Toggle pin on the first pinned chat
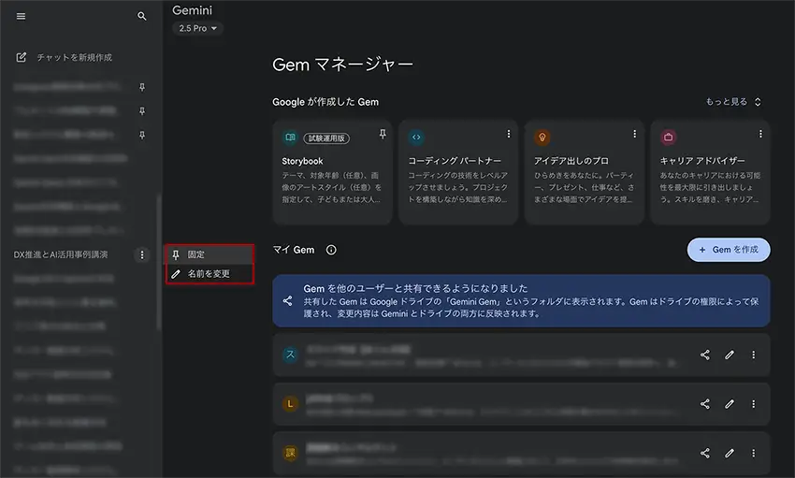The image size is (795, 478). [142, 87]
